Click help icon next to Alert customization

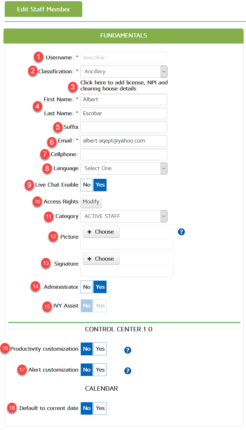[128, 371]
